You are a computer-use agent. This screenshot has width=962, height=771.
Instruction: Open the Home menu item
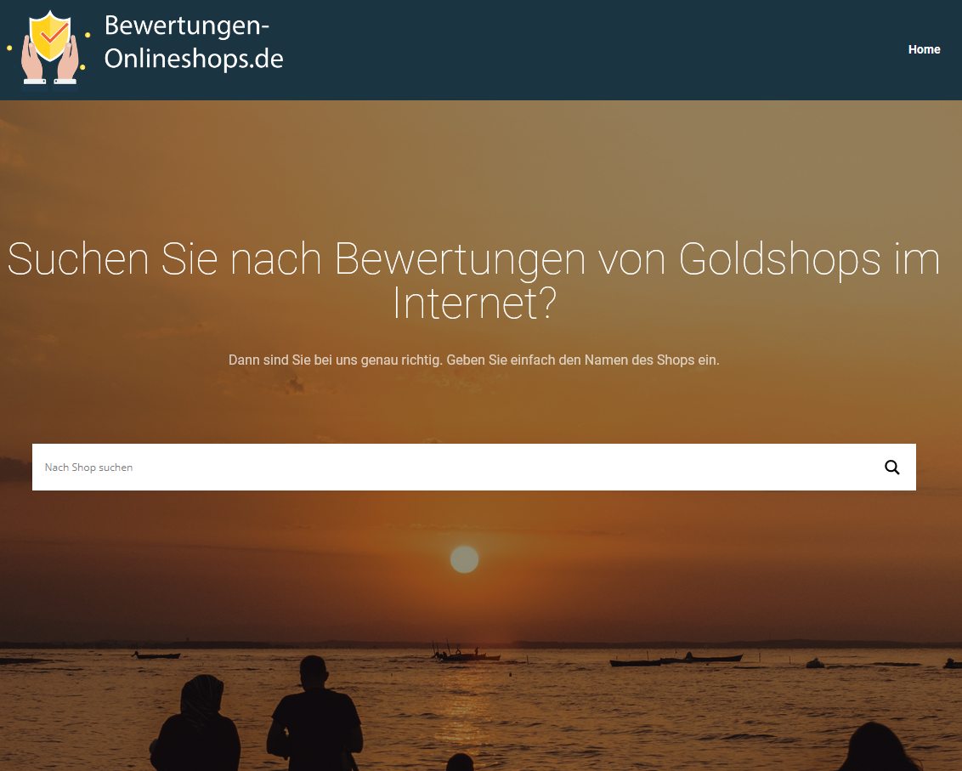point(924,49)
